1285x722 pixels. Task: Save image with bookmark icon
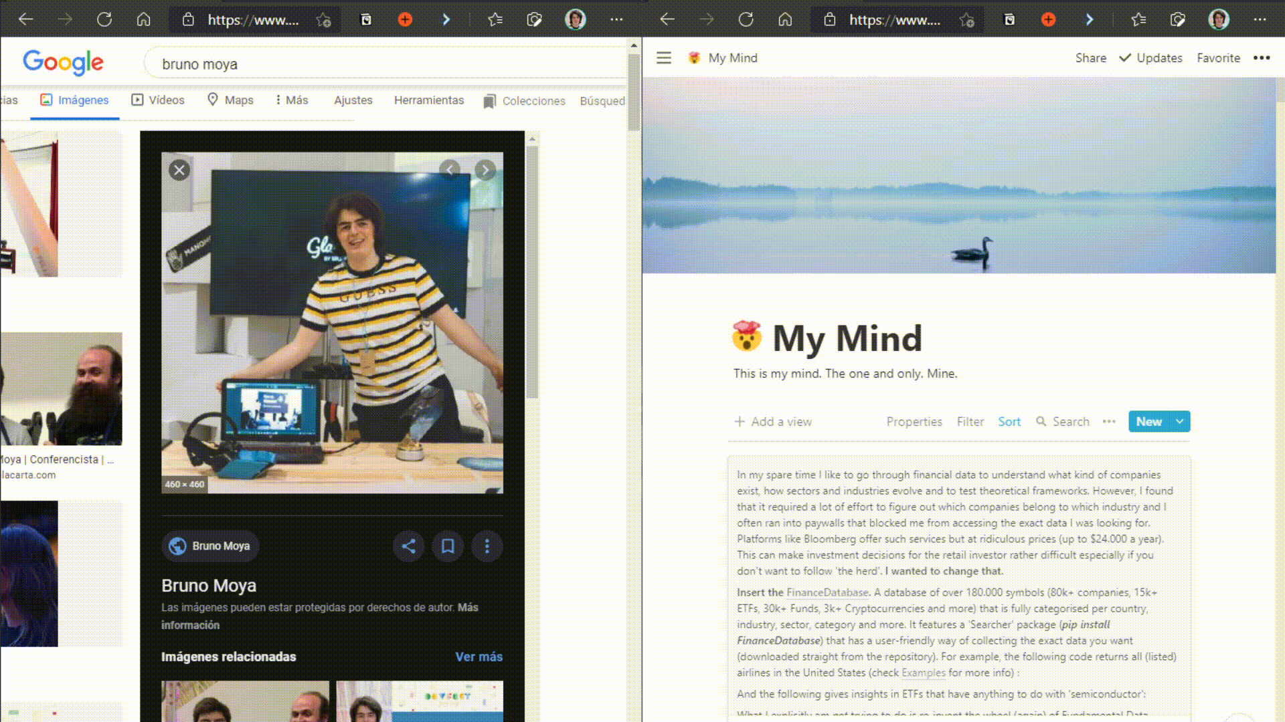[448, 546]
